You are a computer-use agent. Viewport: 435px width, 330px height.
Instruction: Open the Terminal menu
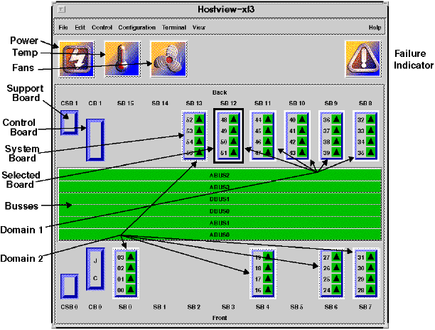173,27
